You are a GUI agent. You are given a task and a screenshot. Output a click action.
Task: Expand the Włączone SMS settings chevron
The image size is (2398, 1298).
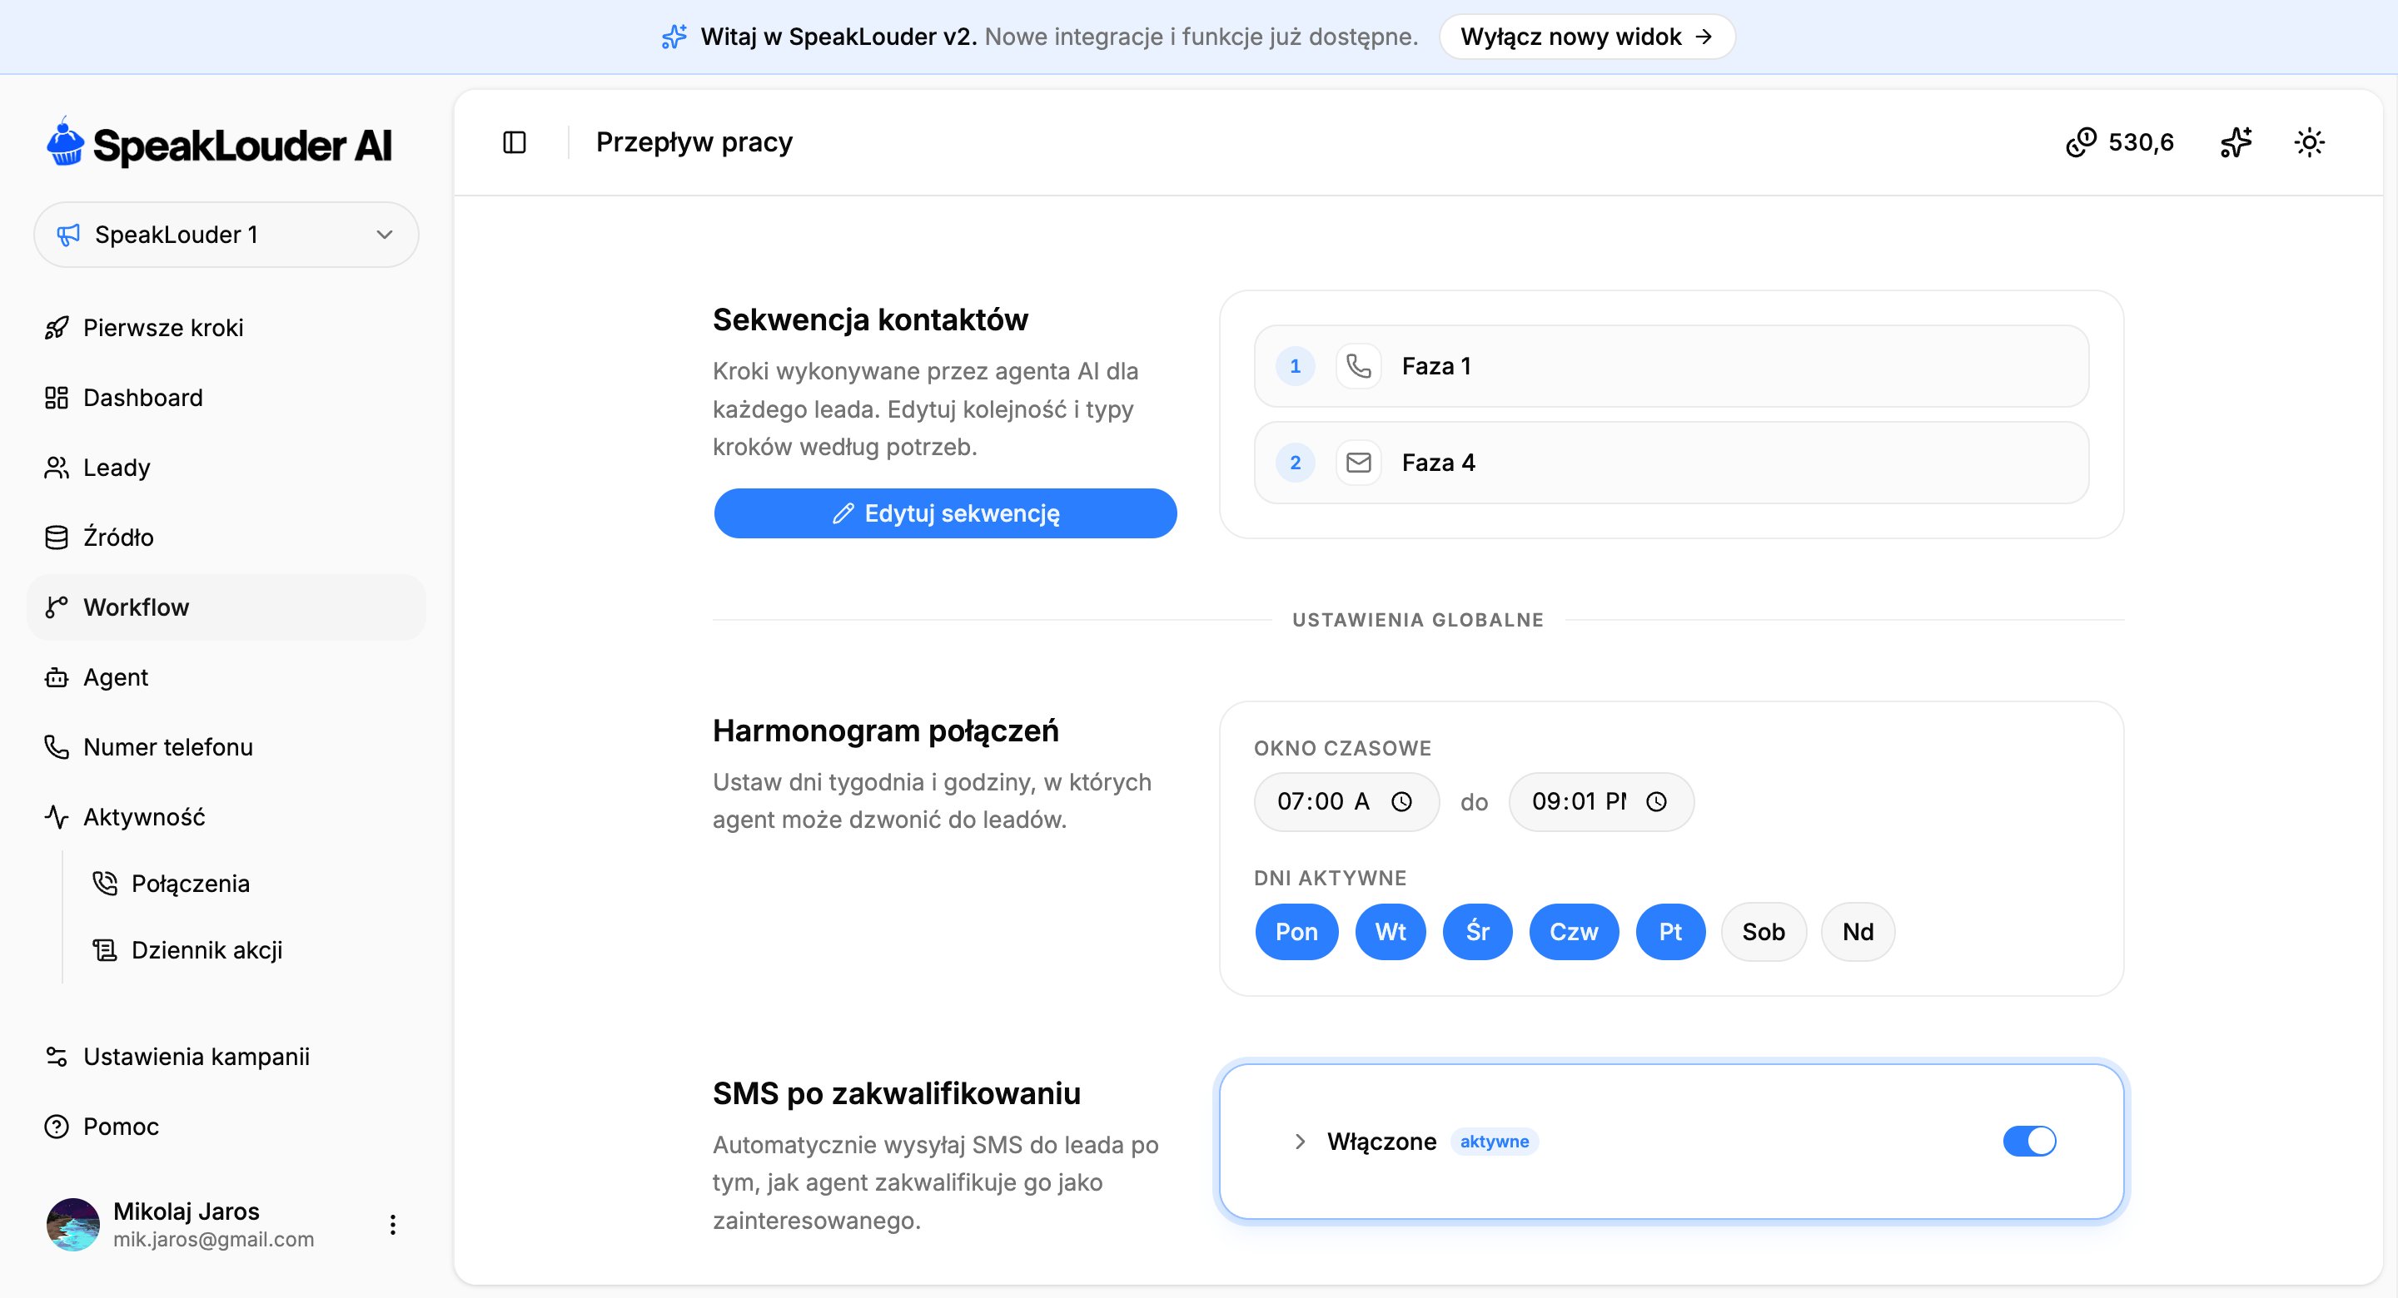(x=1300, y=1142)
